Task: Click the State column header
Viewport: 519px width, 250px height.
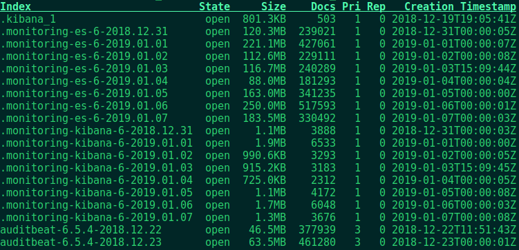Action: 214,7
